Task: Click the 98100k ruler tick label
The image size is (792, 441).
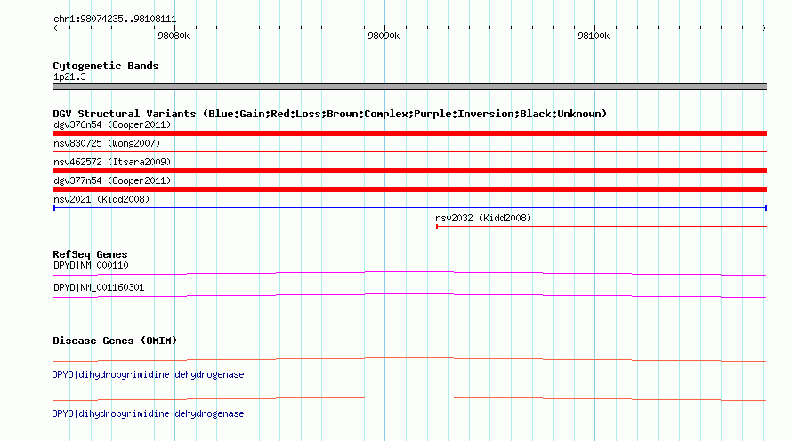Action: coord(594,36)
